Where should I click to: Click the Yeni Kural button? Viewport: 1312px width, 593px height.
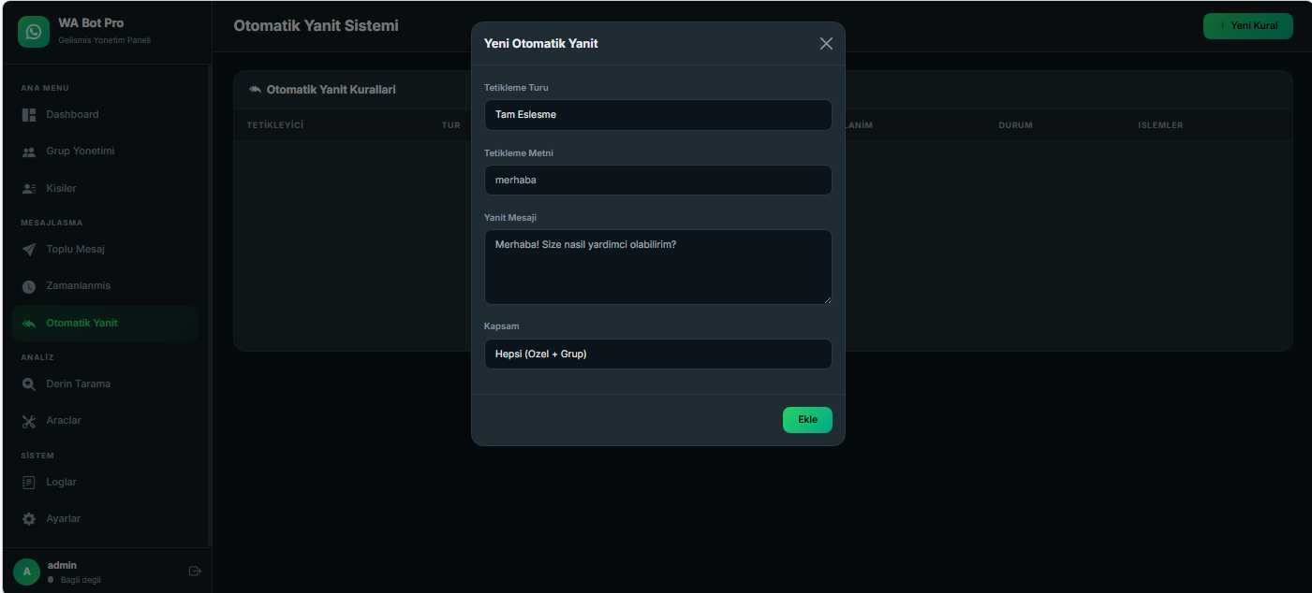pos(1247,26)
